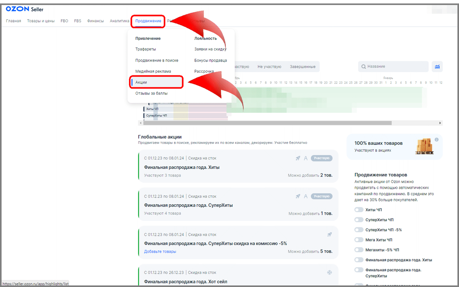The image size is (459, 287).
Task: Select Акции in the Продвижение dropdown
Action: click(x=156, y=82)
